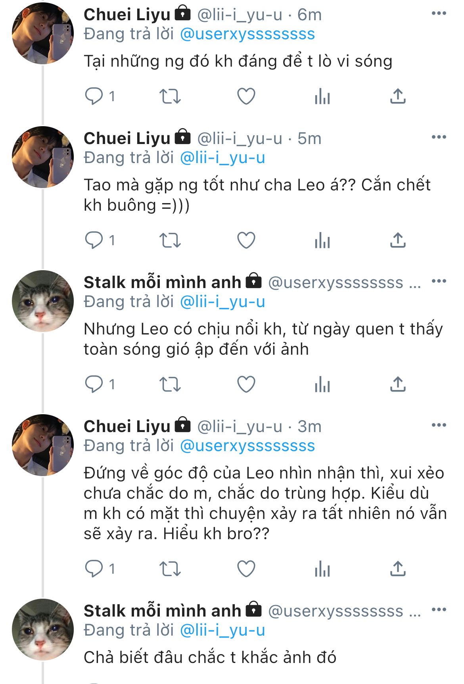Open more options on the 3m tweet

[x=439, y=425]
